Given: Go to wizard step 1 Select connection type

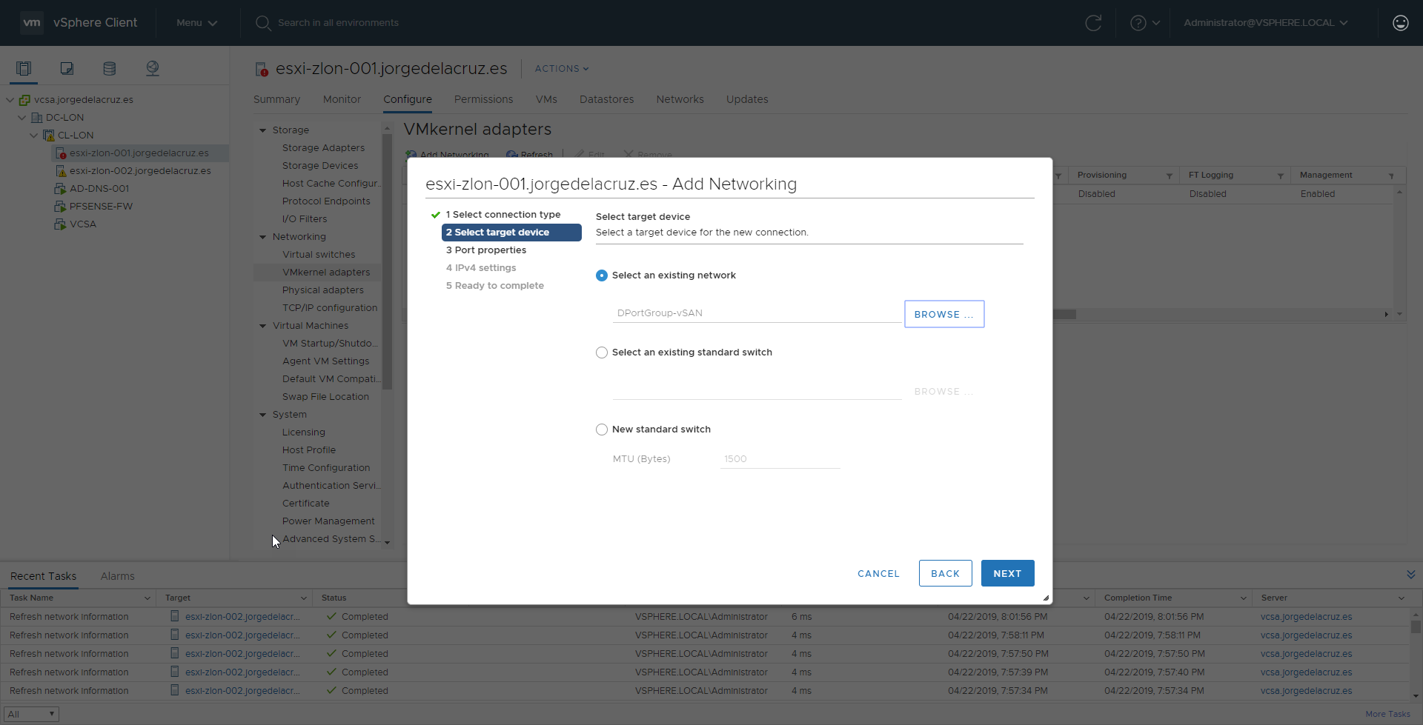Looking at the screenshot, I should pyautogui.click(x=502, y=215).
